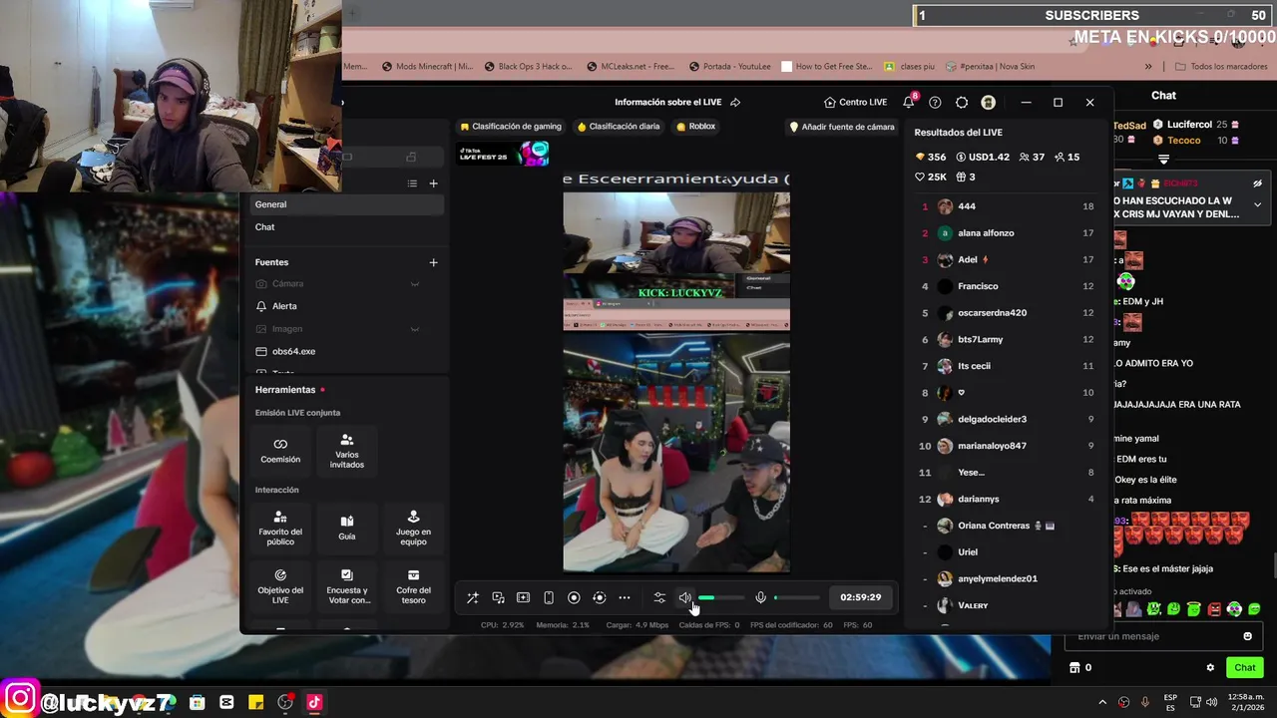Screen dimensions: 1277x718
Task: Click the 02:59:29 live timer
Action: coord(860,597)
